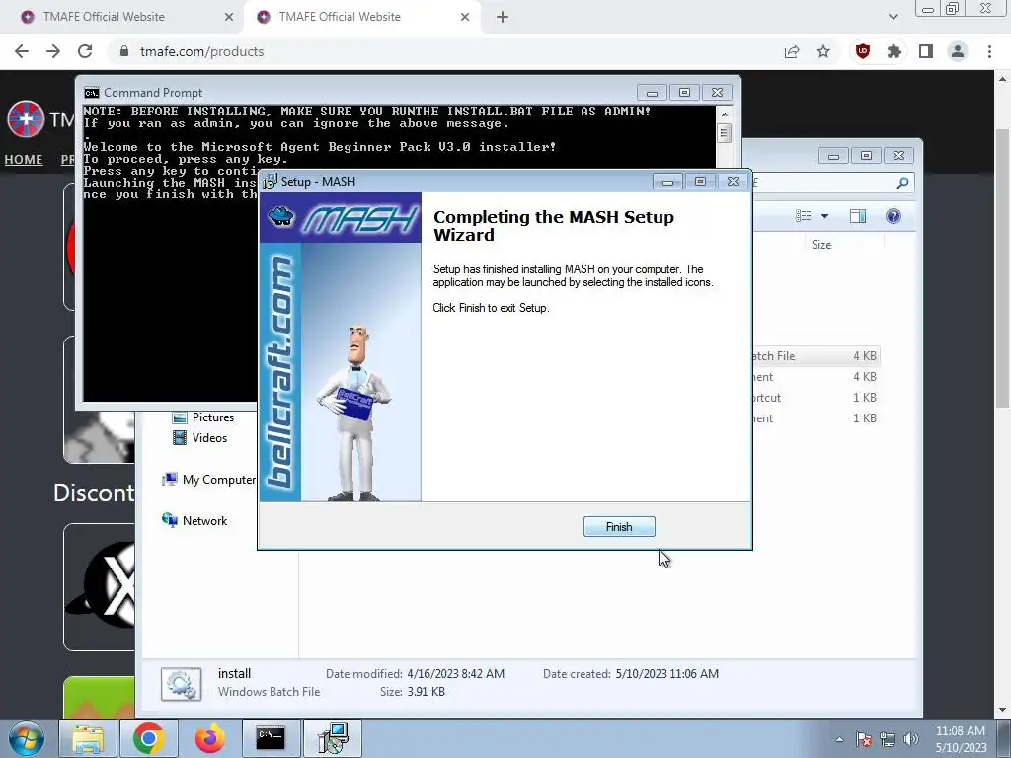
Task: Open Action Center flag icon
Action: [x=864, y=739]
